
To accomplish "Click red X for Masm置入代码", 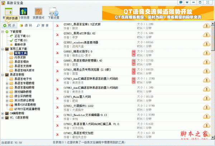I will click(57, 98).
